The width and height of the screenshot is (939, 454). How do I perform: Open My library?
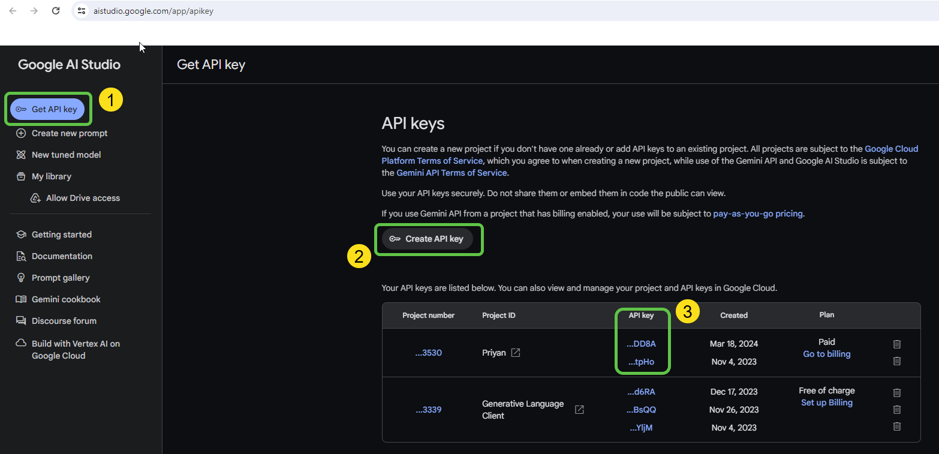[x=50, y=176]
